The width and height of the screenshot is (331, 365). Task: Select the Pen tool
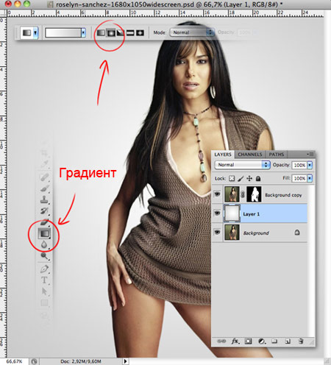click(44, 269)
